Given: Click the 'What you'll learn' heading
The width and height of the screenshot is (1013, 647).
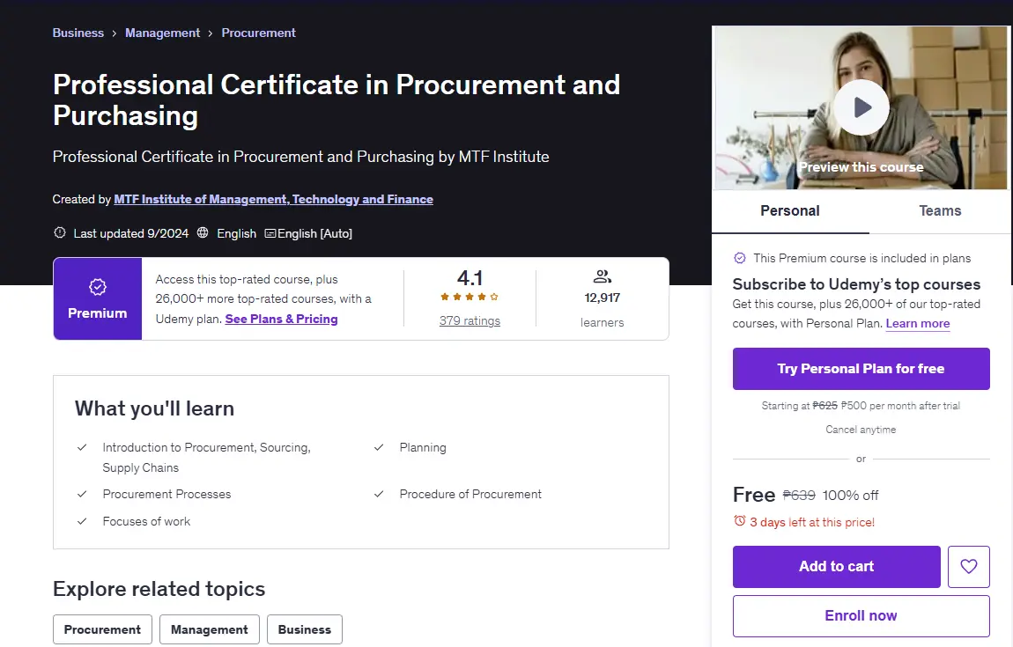Looking at the screenshot, I should point(154,408).
